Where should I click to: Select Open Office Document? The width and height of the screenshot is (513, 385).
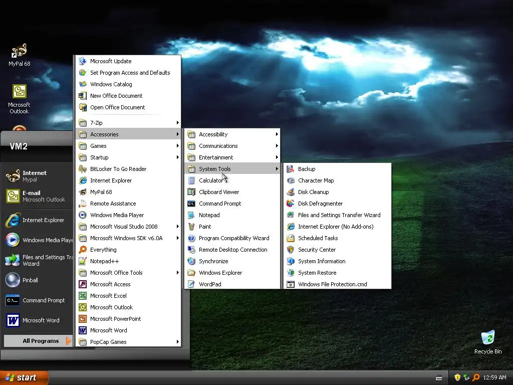(x=128, y=107)
